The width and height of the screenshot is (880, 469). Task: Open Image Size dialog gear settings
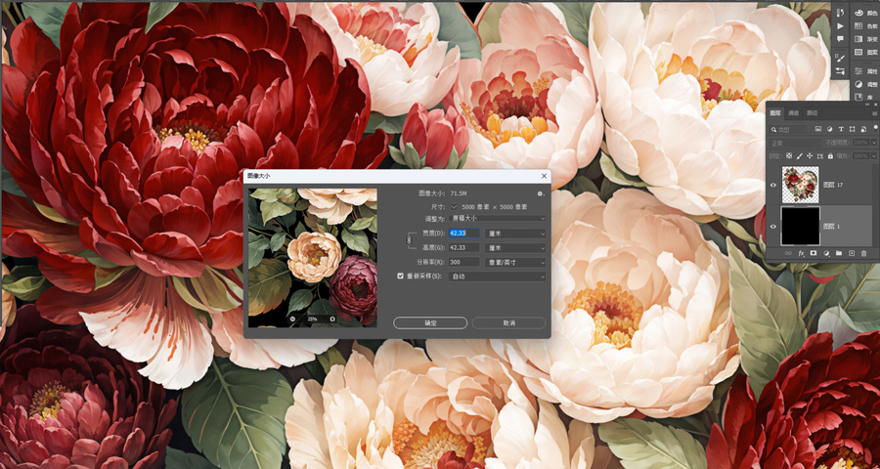coord(540,193)
